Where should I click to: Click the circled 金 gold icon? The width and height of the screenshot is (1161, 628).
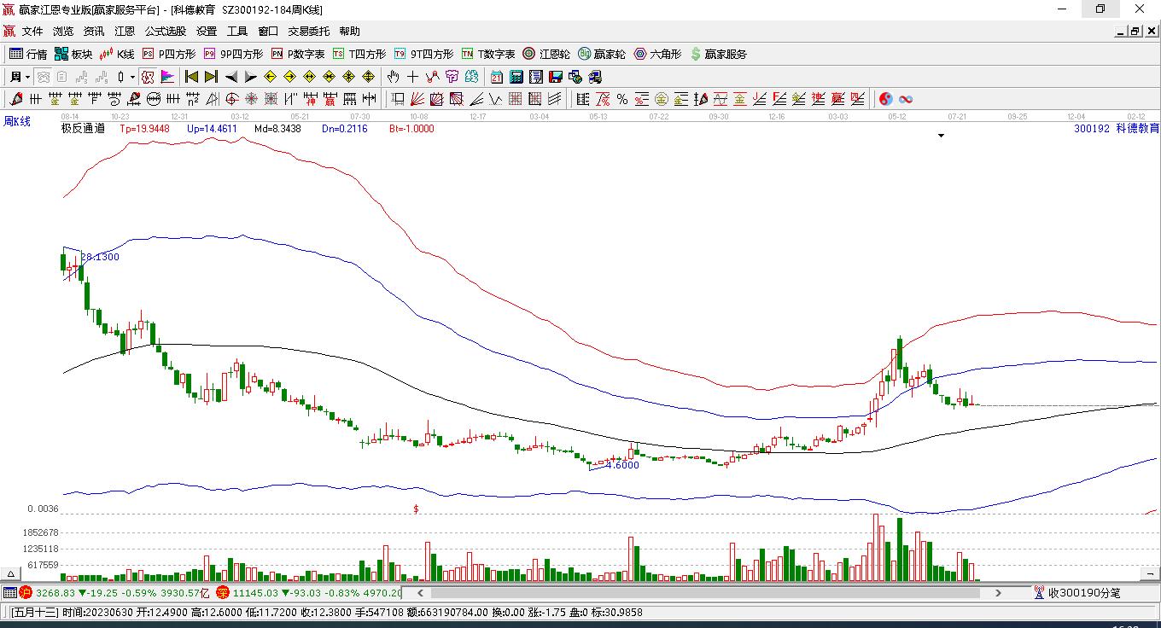tap(661, 99)
